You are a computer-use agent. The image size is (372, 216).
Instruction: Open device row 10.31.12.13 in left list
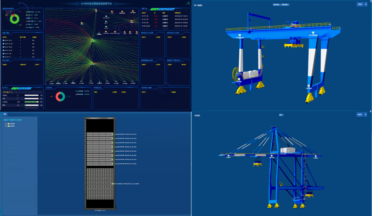pos(8,41)
